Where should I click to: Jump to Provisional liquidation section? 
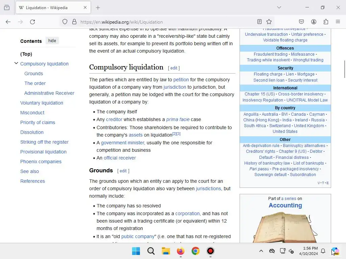coord(43,152)
